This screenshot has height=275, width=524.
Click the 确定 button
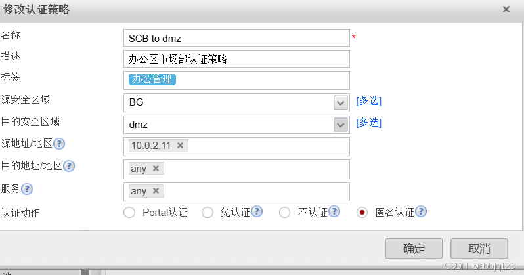coord(414,249)
